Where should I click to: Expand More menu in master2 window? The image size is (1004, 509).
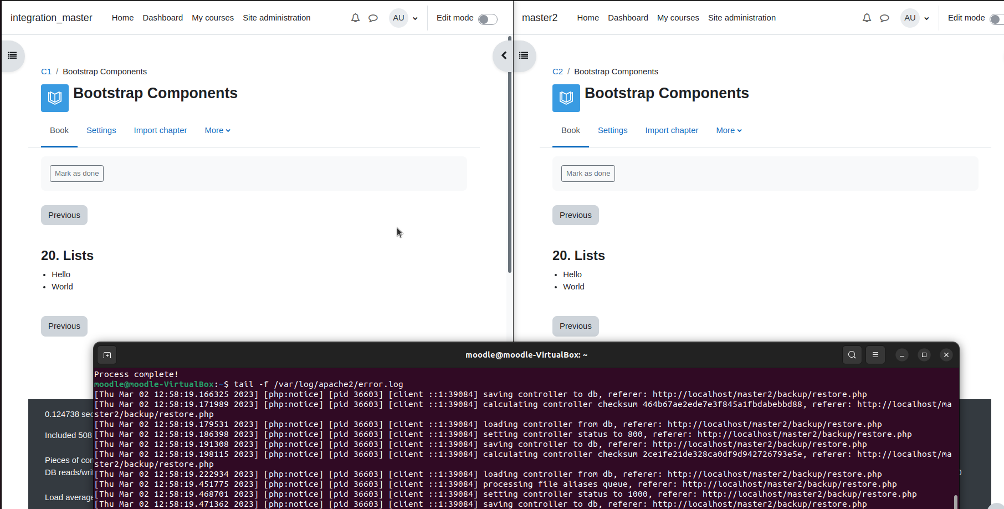[729, 130]
